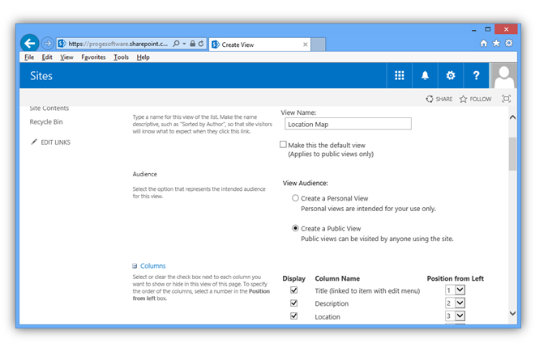
Task: Check Make this the default view
Action: 284,144
